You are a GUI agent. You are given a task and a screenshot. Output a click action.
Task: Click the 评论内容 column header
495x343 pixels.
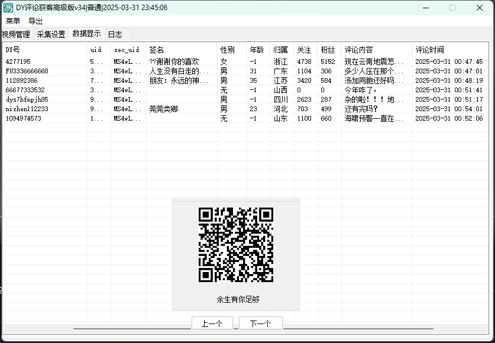[377, 50]
